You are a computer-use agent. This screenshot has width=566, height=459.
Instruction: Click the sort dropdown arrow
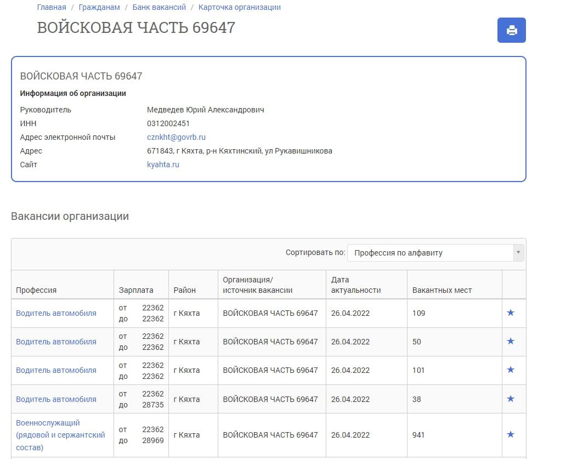coord(518,253)
